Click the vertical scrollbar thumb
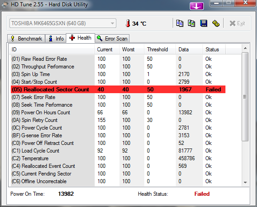This screenshot has width=257, height=207. [x=245, y=97]
